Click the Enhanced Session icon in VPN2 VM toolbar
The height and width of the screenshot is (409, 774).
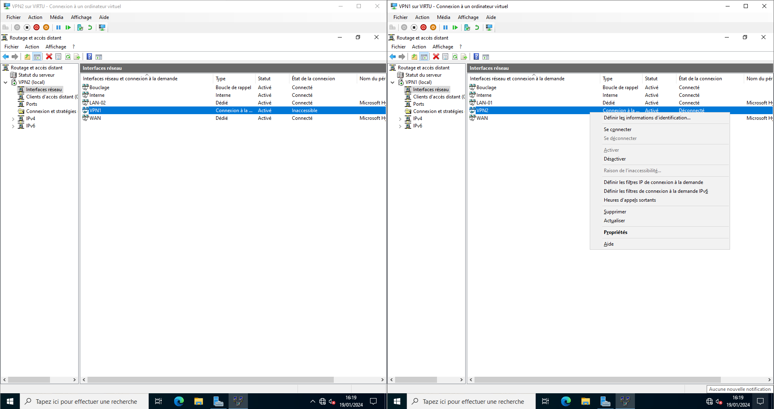(x=102, y=27)
